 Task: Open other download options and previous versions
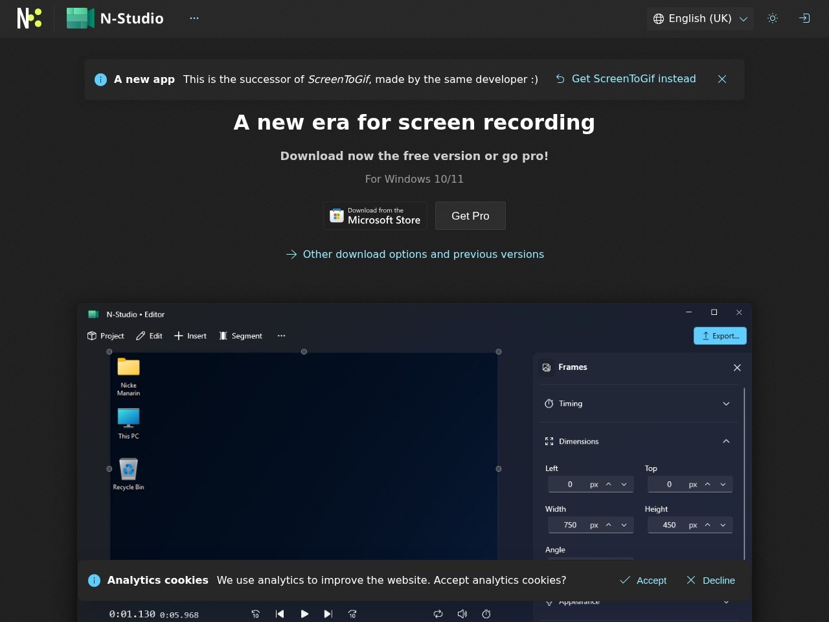[x=414, y=254]
